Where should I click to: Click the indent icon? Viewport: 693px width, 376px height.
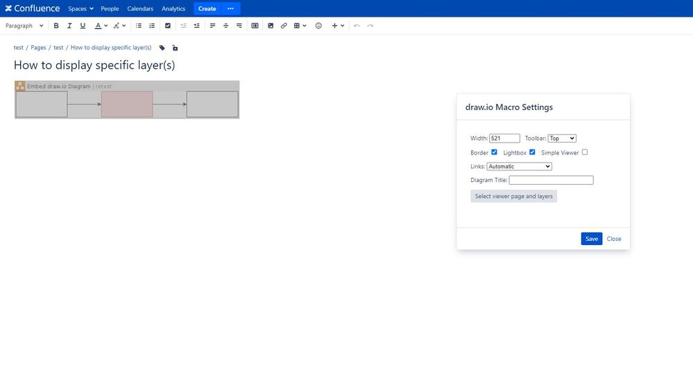coord(197,26)
